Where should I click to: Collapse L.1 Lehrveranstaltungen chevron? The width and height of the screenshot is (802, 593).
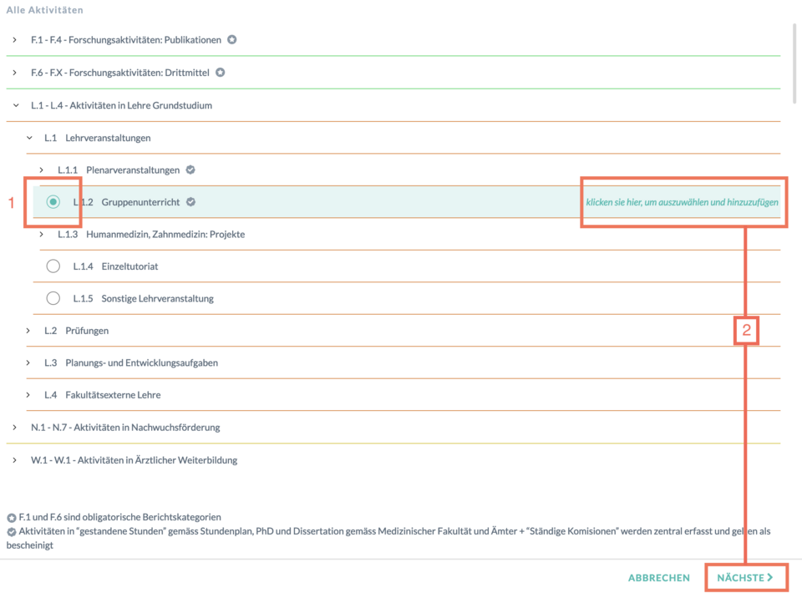[30, 138]
